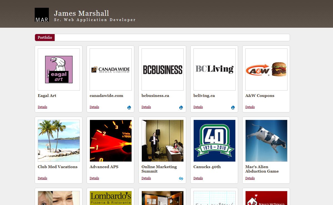Click the Drupal icon on the bcbusiness.ca card
Image resolution: width=333 pixels, height=205 pixels.
coord(181,107)
